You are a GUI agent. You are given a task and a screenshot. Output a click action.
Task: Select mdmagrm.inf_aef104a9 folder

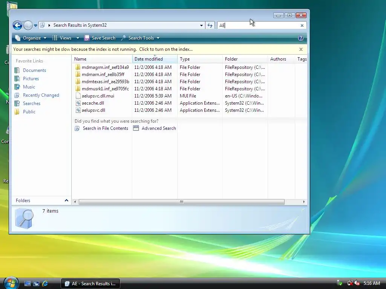pos(105,67)
